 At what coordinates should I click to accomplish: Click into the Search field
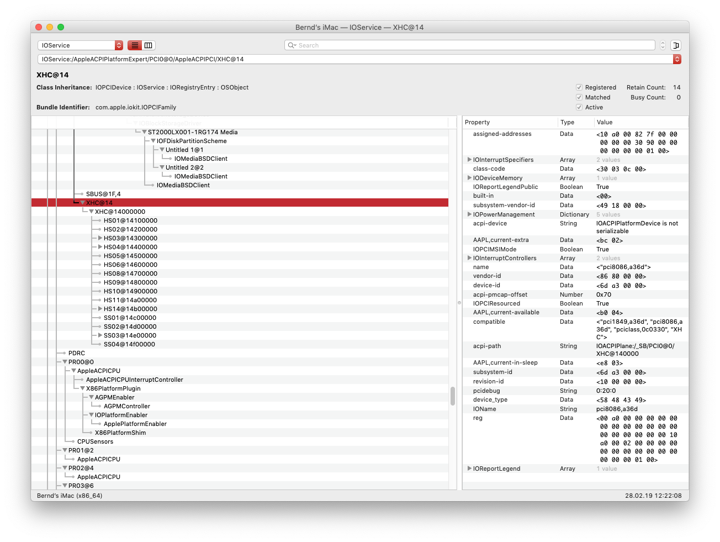point(470,45)
